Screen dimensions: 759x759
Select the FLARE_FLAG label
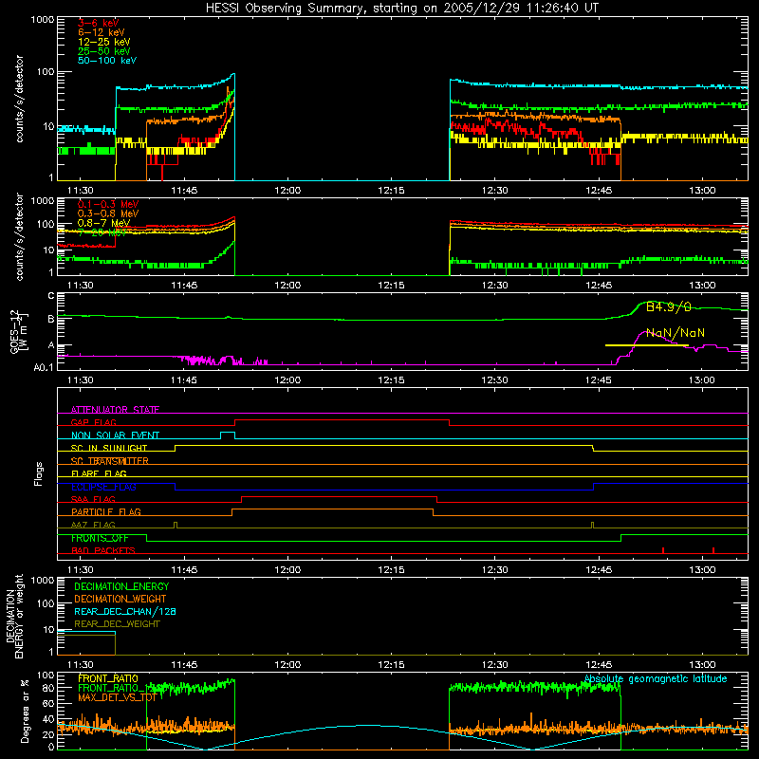pos(99,473)
